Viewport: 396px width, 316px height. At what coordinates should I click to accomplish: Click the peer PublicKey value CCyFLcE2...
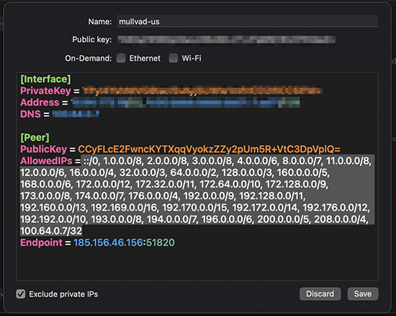pos(209,149)
